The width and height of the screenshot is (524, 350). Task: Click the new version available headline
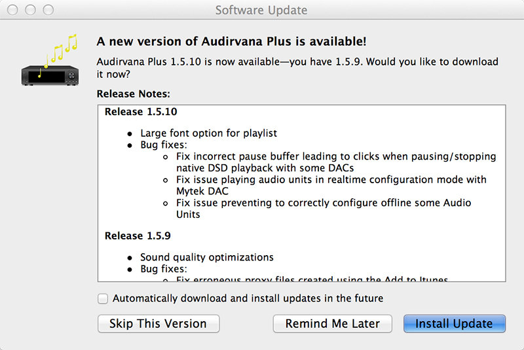(x=231, y=41)
